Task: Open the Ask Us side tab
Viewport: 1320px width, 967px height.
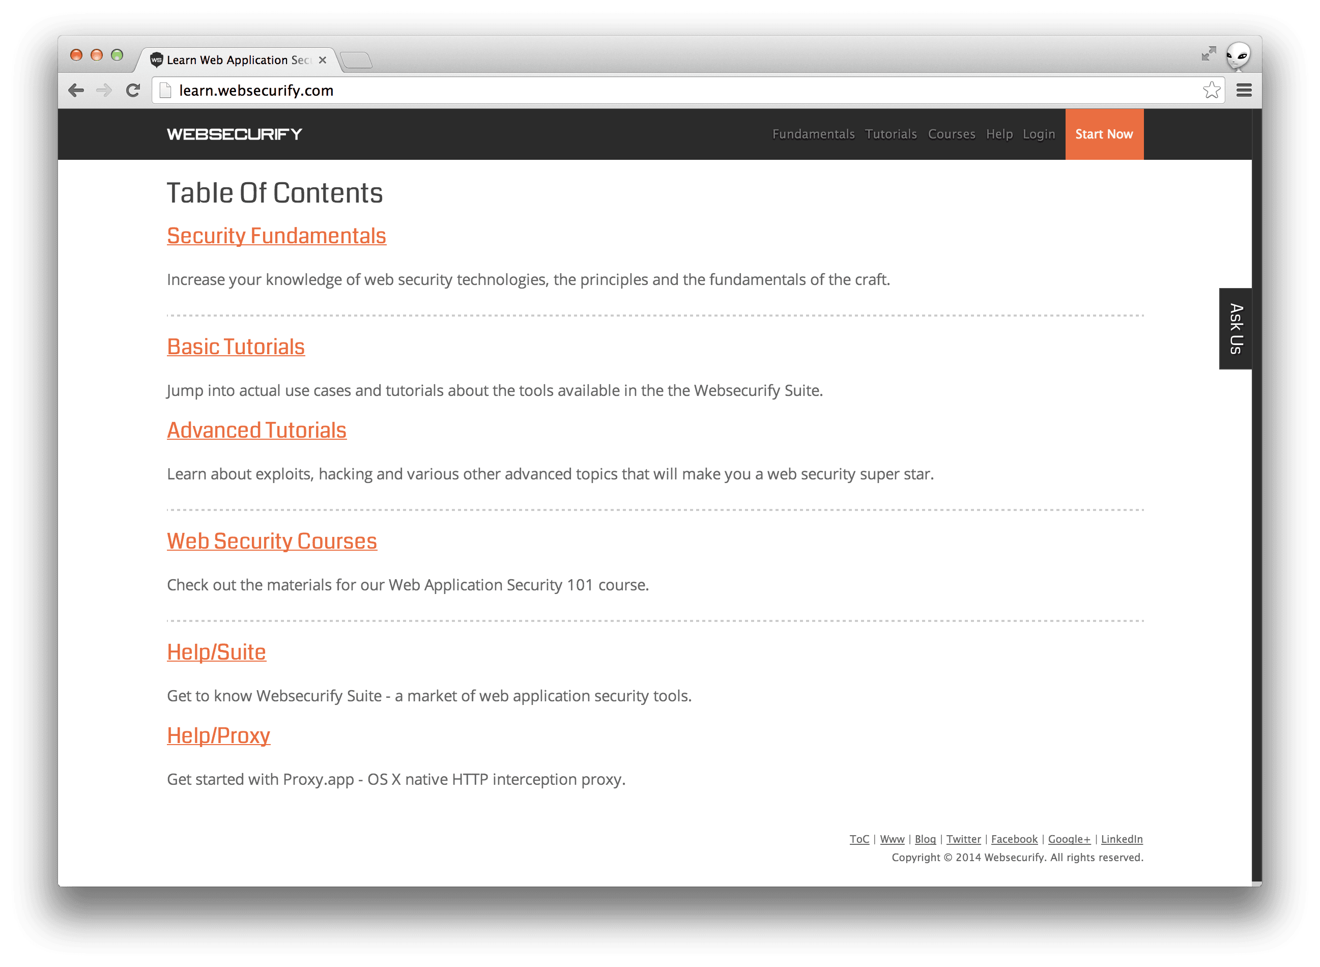Action: 1235,329
